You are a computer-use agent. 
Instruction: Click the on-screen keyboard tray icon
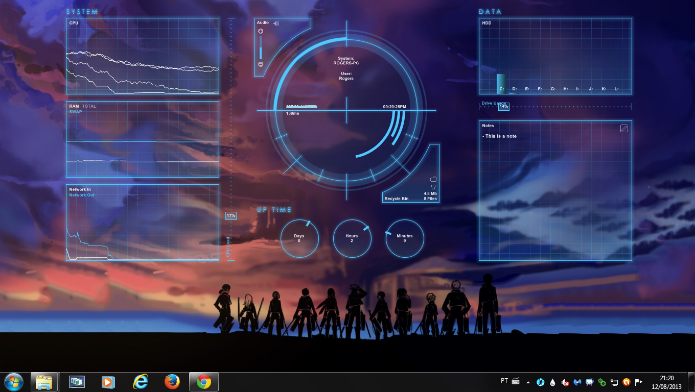click(516, 381)
